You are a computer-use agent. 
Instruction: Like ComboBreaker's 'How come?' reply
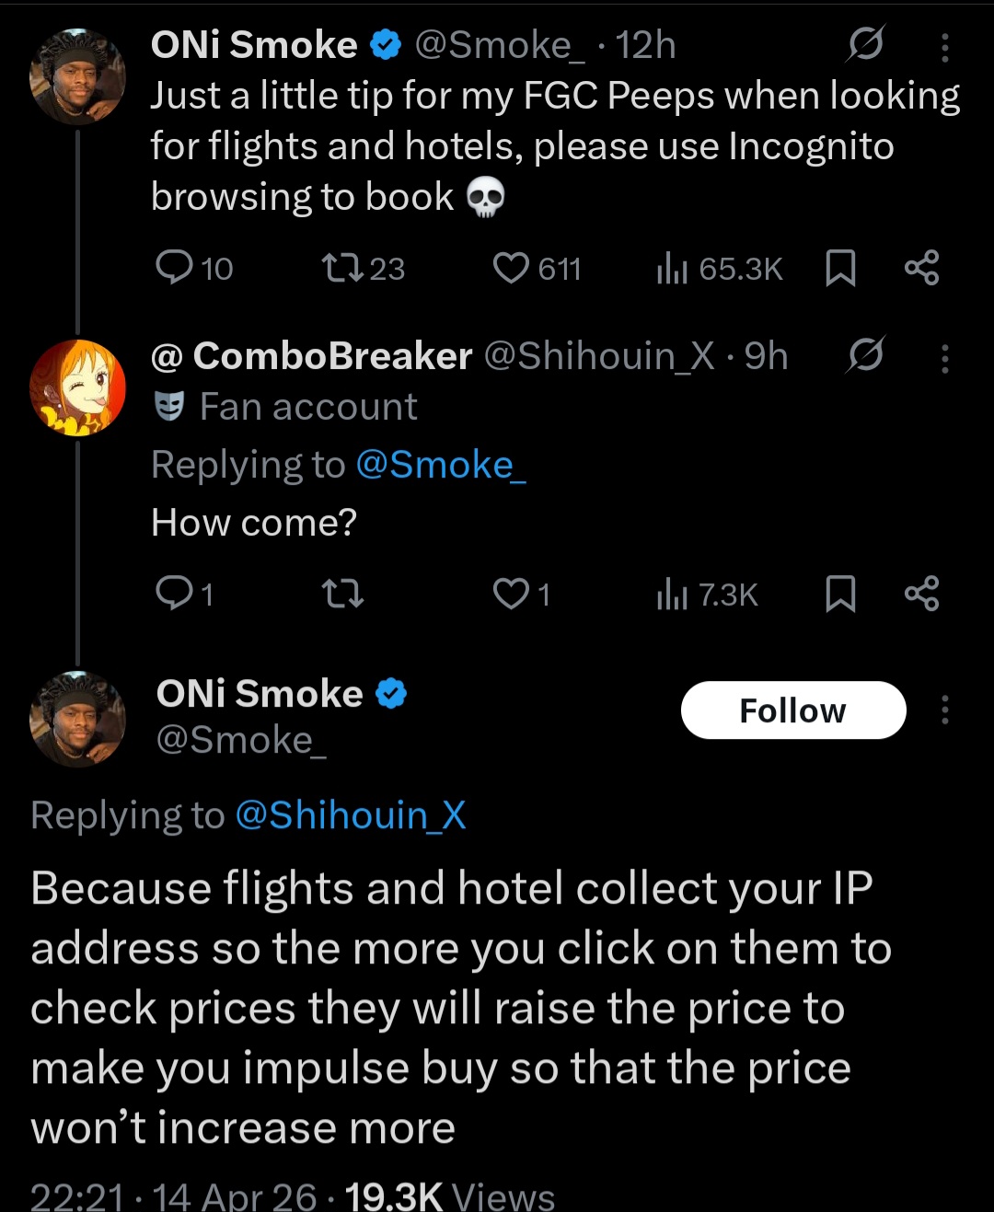tap(512, 594)
